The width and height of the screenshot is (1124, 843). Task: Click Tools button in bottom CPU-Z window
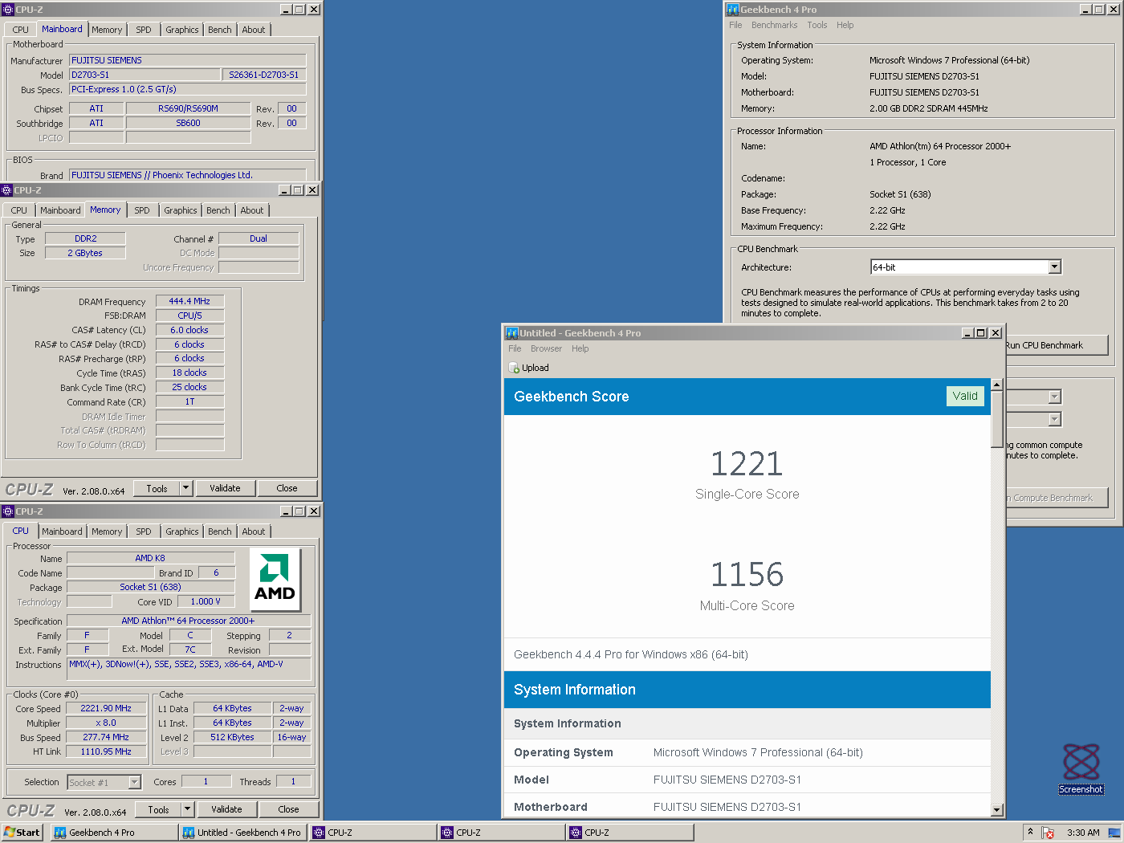point(158,809)
